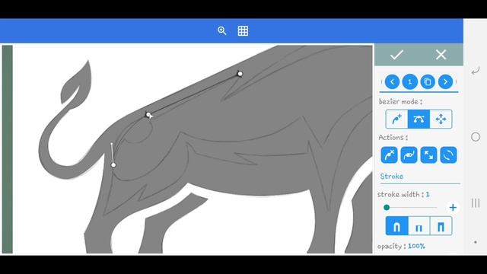Toggle the grid overlay icon
The width and height of the screenshot is (487, 274).
pyautogui.click(x=243, y=30)
